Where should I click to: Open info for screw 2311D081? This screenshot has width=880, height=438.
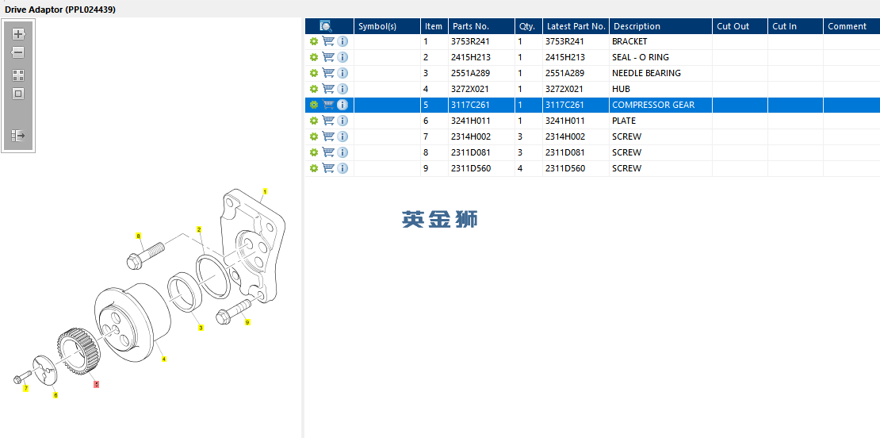[x=342, y=152]
